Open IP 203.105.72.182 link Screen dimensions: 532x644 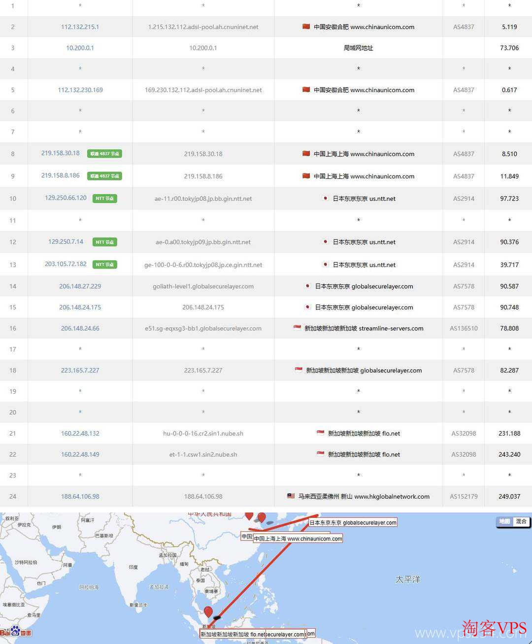click(66, 264)
